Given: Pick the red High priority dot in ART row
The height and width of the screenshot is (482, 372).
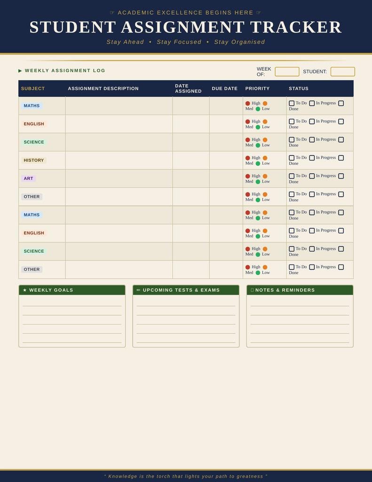Looking at the screenshot, I should pyautogui.click(x=247, y=176).
